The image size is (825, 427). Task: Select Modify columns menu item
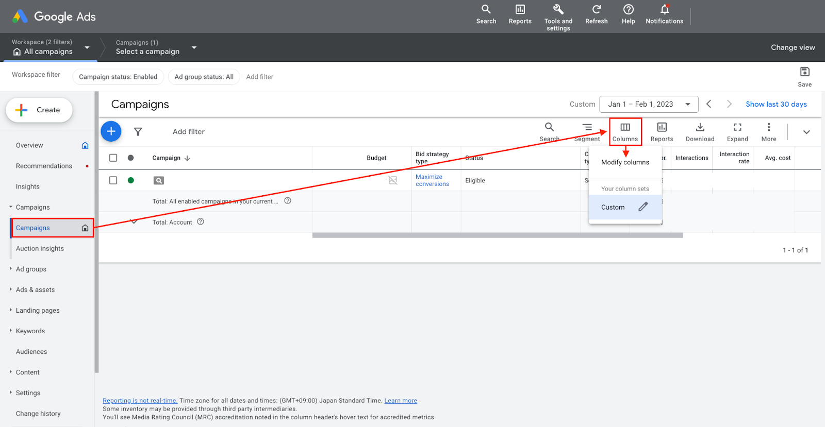625,162
